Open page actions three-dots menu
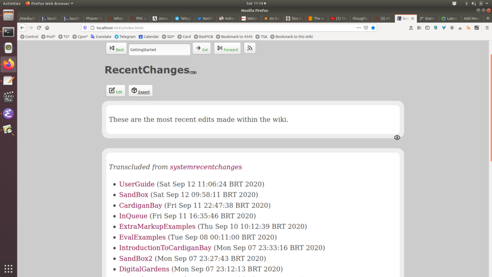 358,27
